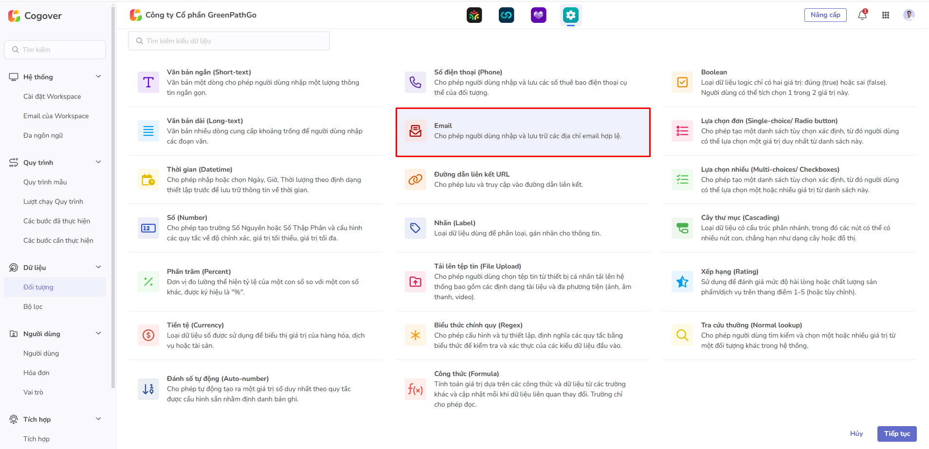This screenshot has height=449, width=929.
Task: Click the Nâng cấp upgrade button
Action: point(825,15)
